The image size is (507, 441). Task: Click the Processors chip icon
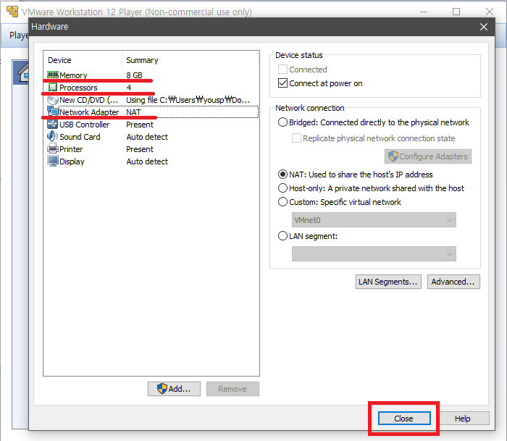53,88
